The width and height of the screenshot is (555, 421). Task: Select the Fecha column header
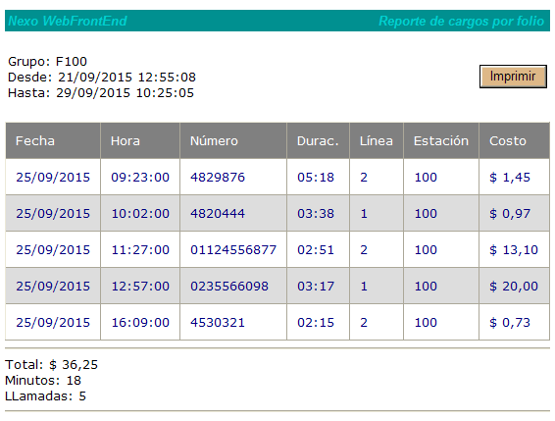tap(53, 140)
